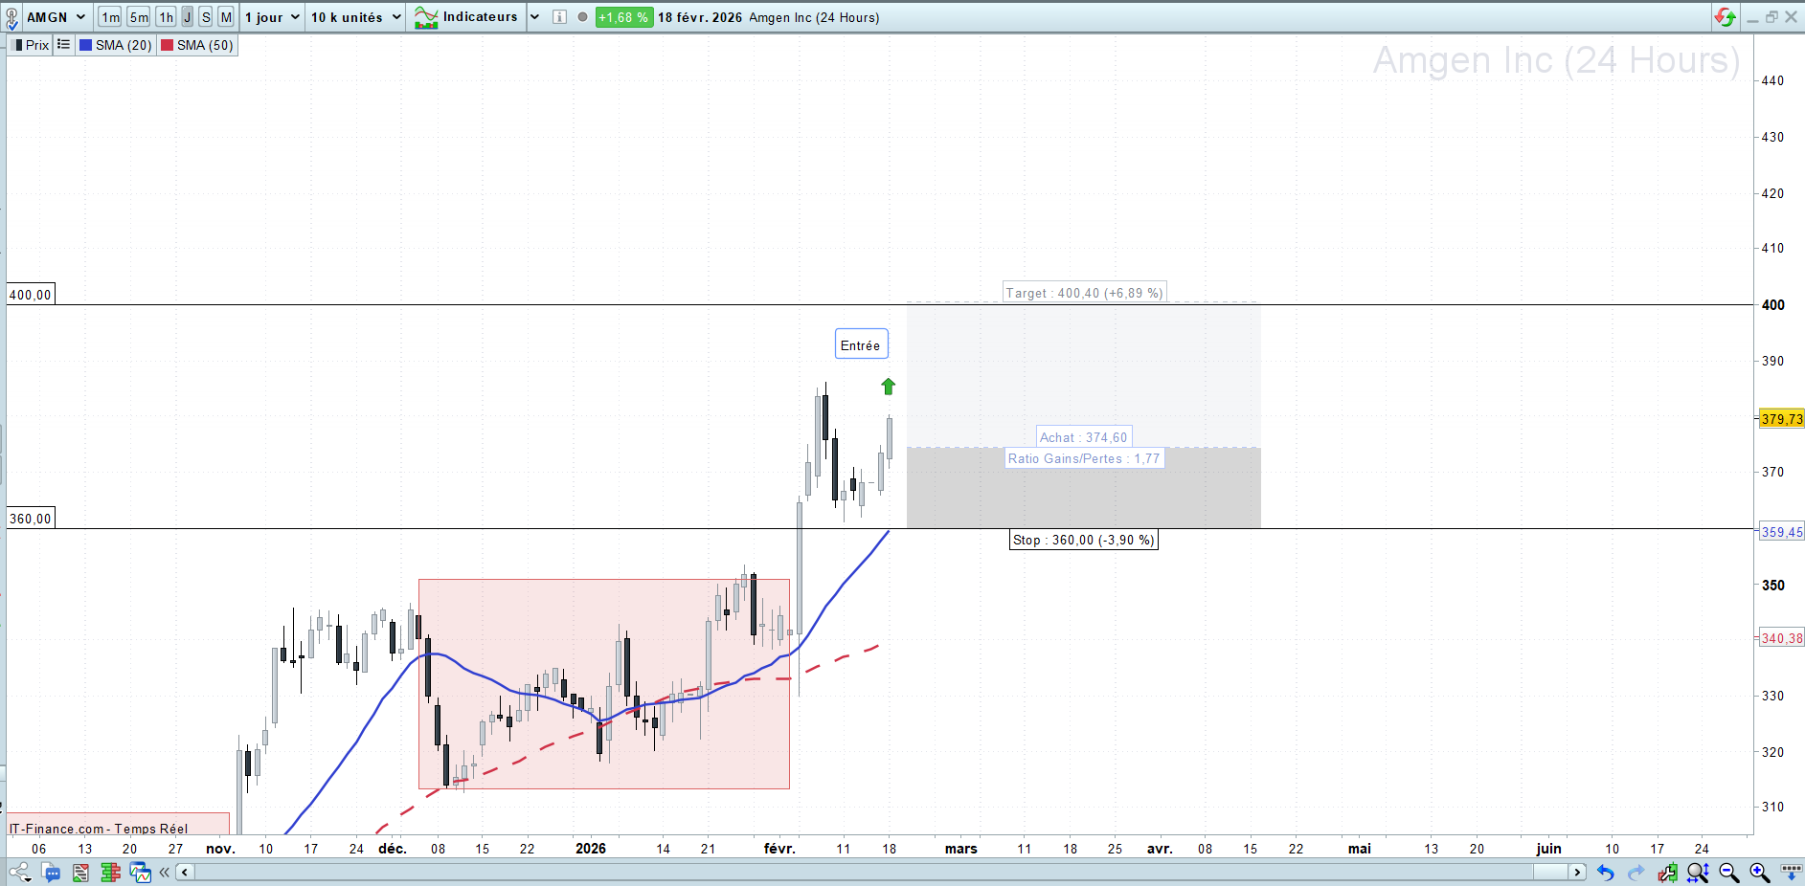Click IT-Finance.com - Temps Réel label

point(99,829)
